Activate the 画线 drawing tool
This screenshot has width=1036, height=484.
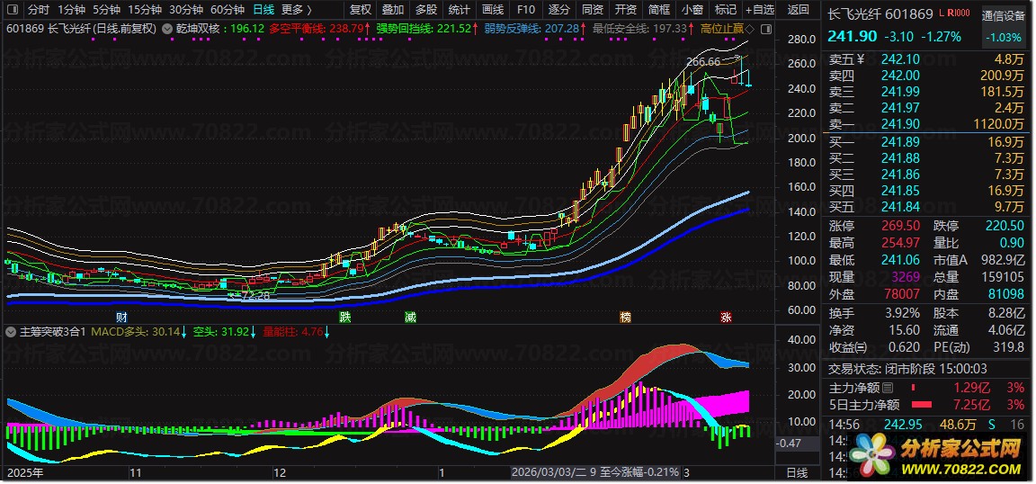click(x=492, y=9)
